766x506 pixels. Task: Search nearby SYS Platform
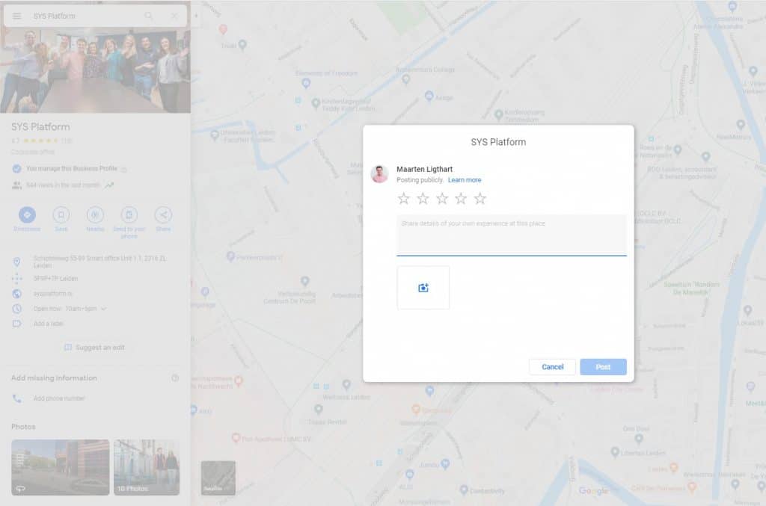click(x=95, y=215)
